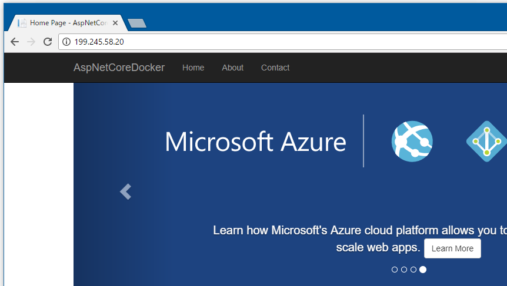
Task: Select the first carousel indicator dot
Action: [x=395, y=270]
